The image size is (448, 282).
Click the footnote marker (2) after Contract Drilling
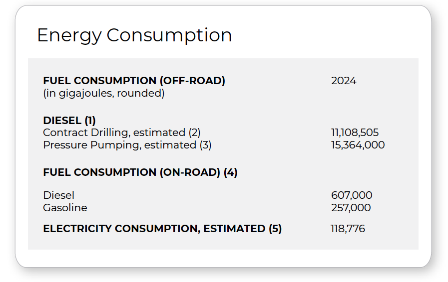point(195,133)
